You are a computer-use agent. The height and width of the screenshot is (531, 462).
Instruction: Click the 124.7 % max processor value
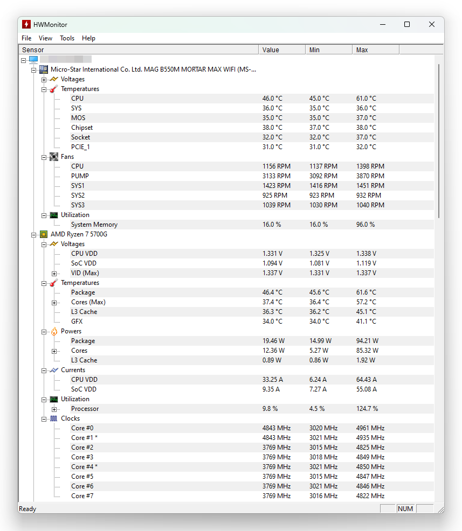click(x=367, y=409)
